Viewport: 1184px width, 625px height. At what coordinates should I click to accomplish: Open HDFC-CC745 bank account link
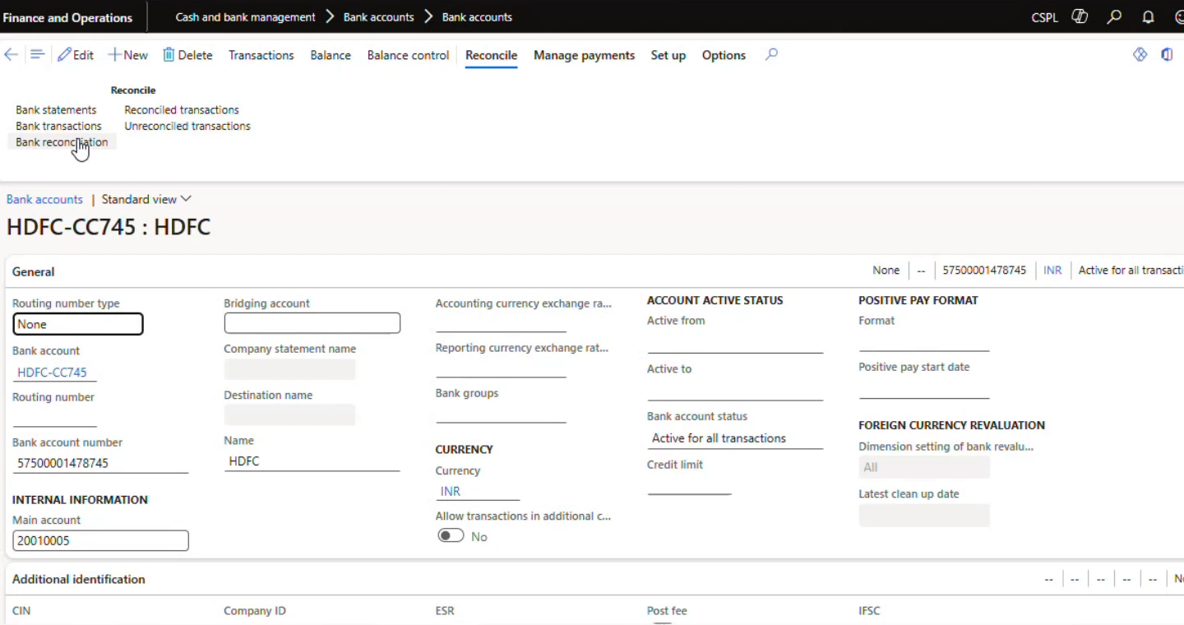point(52,373)
